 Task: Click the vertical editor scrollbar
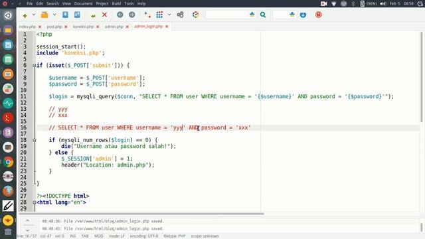pyautogui.click(x=422, y=77)
